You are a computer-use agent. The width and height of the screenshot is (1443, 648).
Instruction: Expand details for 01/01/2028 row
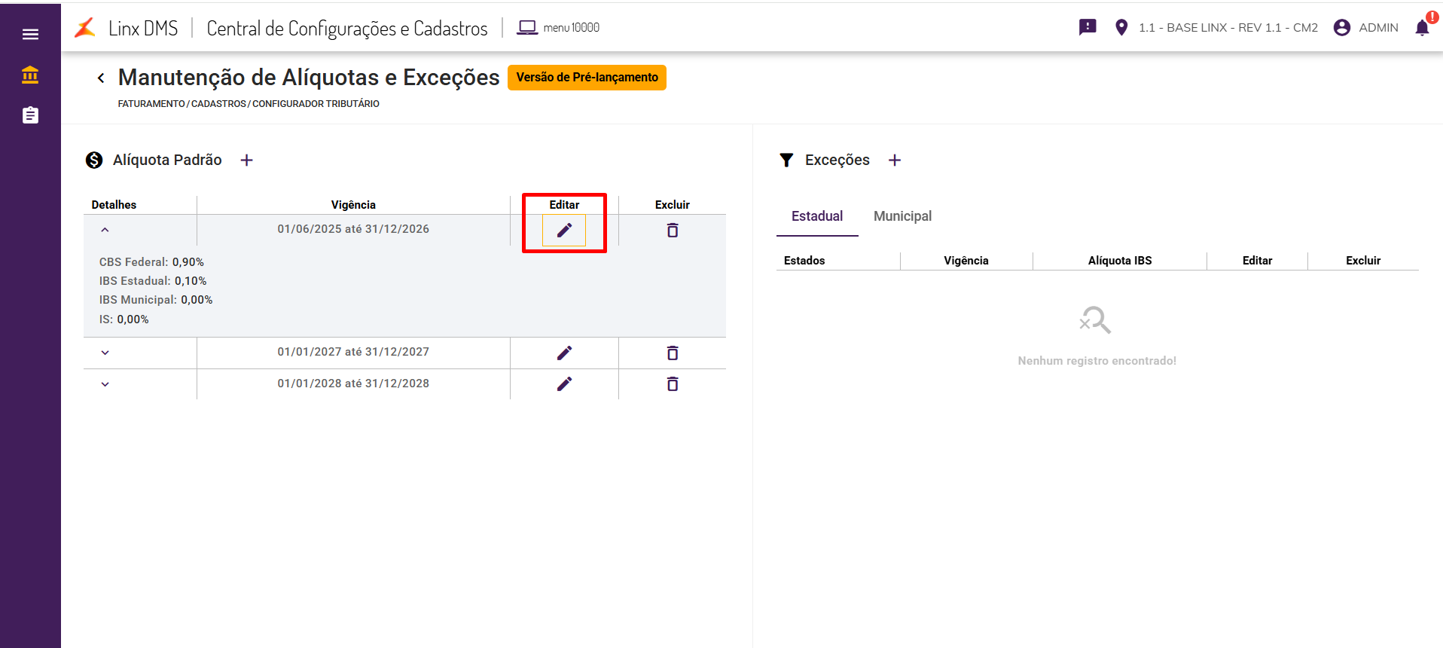point(105,384)
